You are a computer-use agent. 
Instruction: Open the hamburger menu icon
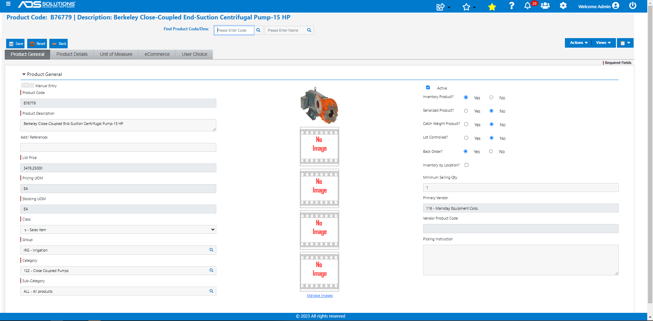[x=9, y=4]
